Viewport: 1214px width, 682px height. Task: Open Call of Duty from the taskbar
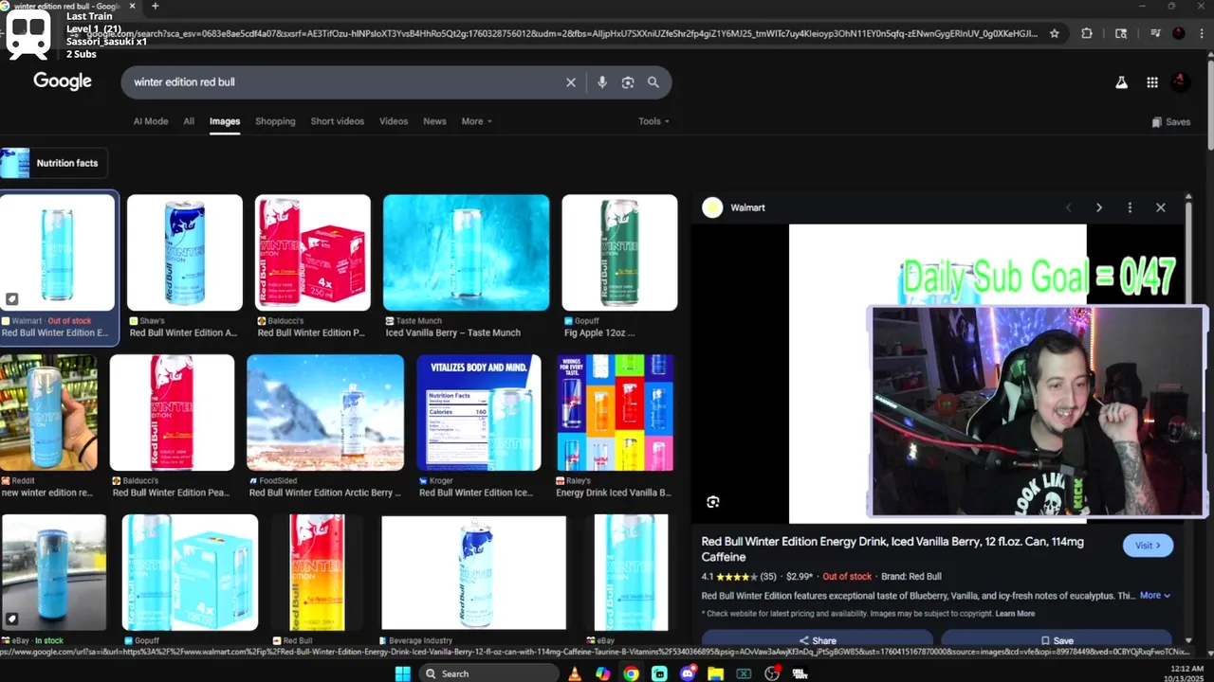point(800,673)
